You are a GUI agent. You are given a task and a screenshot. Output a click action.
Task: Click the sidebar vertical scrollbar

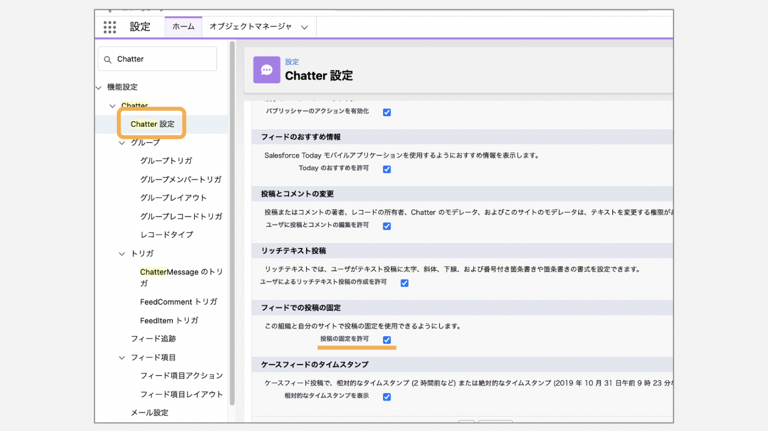tap(233, 222)
